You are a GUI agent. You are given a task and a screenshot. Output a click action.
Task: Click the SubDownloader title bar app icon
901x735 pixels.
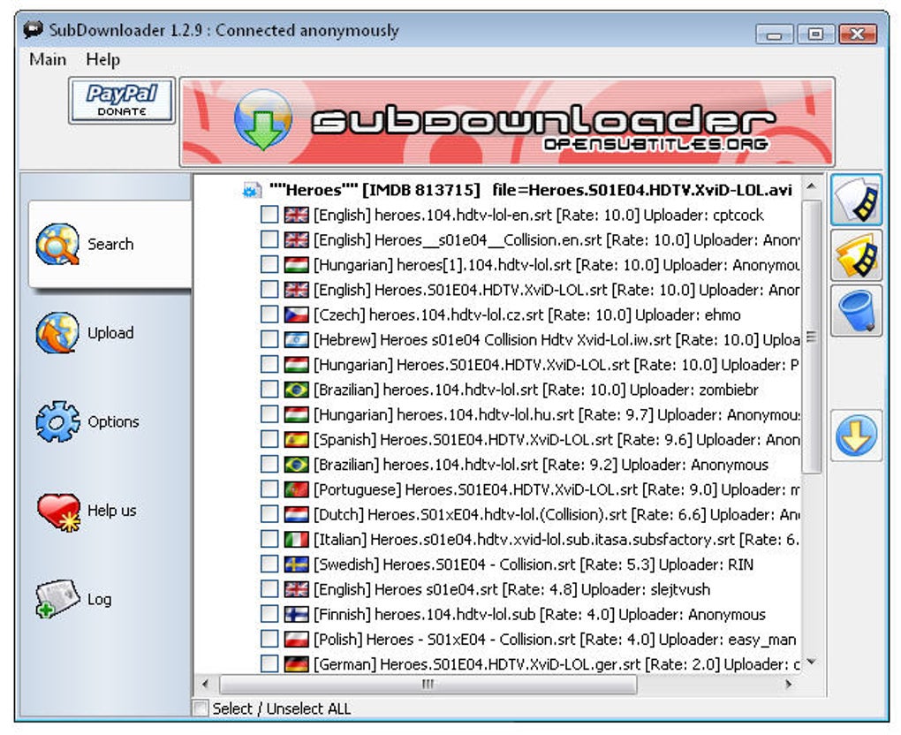[x=34, y=30]
